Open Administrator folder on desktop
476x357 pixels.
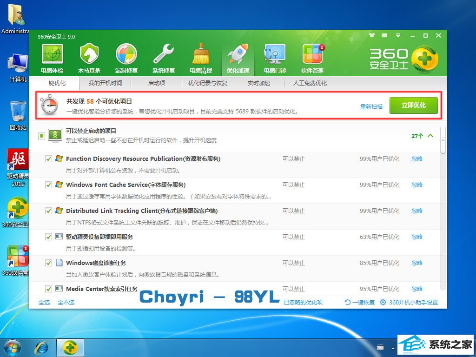[x=16, y=18]
